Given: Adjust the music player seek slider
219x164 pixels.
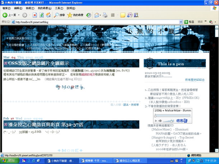Looking at the screenshot, I should (173, 116).
